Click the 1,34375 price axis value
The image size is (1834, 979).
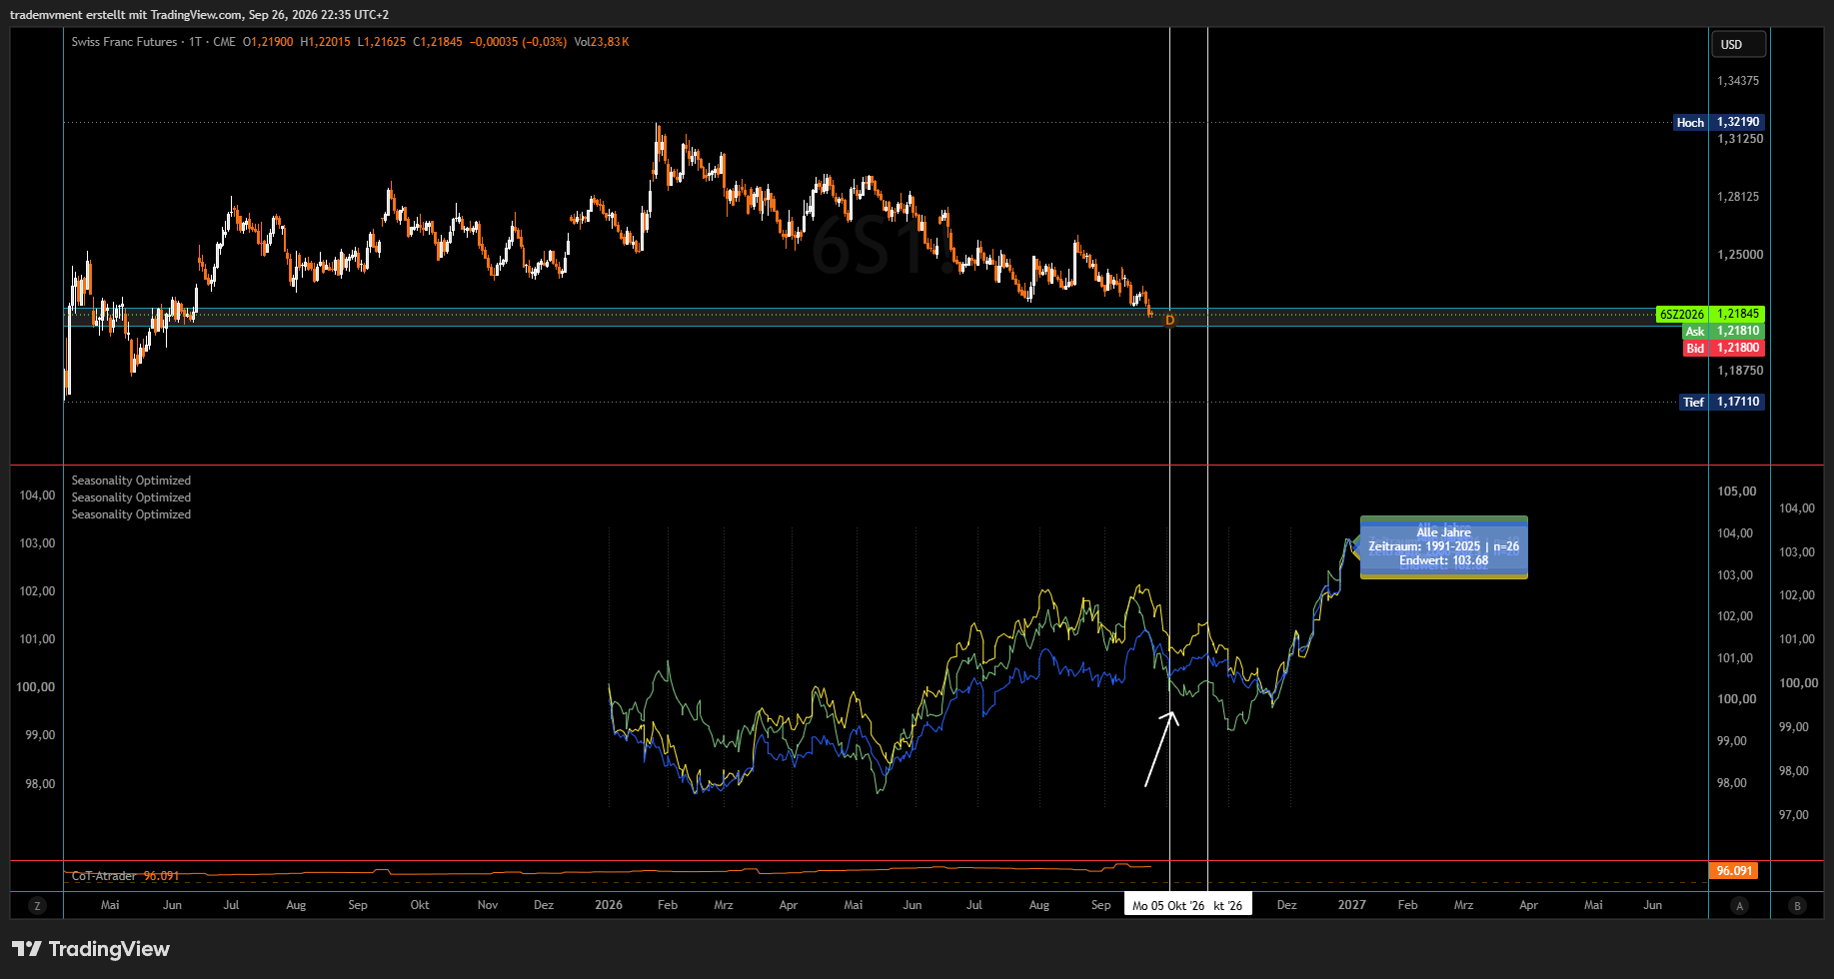coord(1738,81)
